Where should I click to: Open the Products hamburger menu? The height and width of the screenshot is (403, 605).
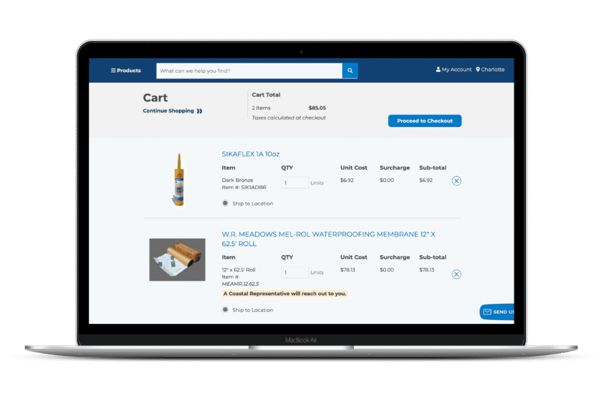coord(126,70)
